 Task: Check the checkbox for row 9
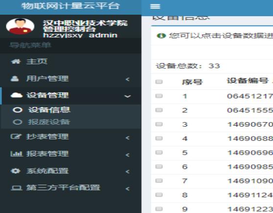point(159,209)
